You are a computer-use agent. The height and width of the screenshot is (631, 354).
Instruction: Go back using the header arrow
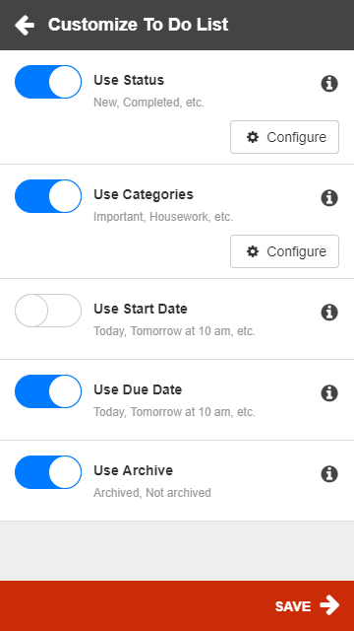click(x=25, y=25)
